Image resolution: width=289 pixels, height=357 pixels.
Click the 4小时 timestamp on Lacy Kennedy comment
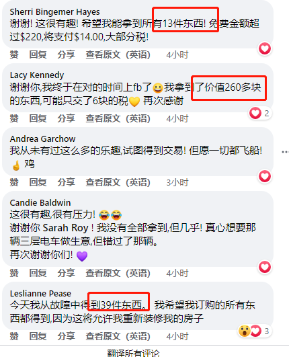[177, 118]
